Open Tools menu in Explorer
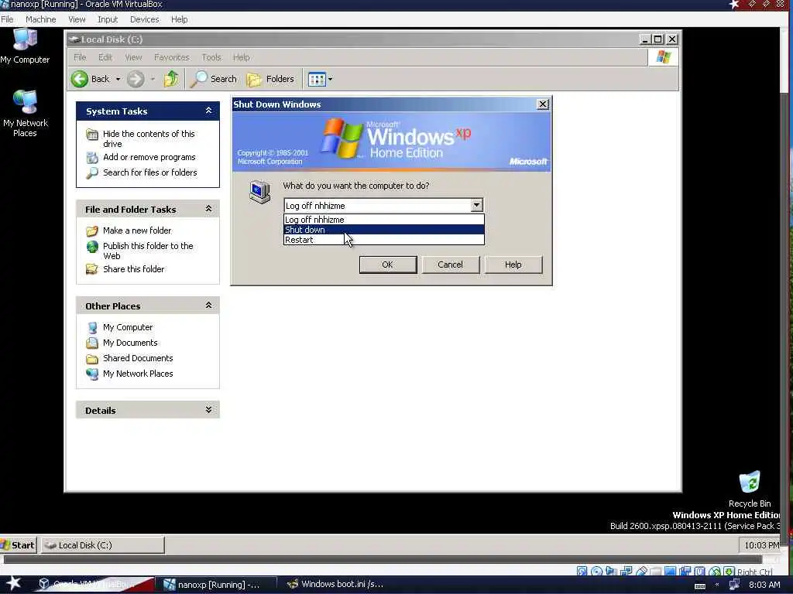Viewport: 793px width, 594px height. 211,57
